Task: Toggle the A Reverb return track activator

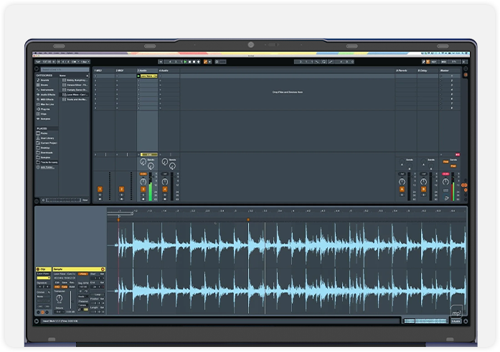Action: pyautogui.click(x=402, y=189)
